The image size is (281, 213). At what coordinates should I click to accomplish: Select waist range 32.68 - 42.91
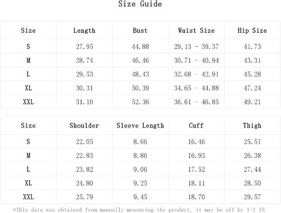coord(196,74)
